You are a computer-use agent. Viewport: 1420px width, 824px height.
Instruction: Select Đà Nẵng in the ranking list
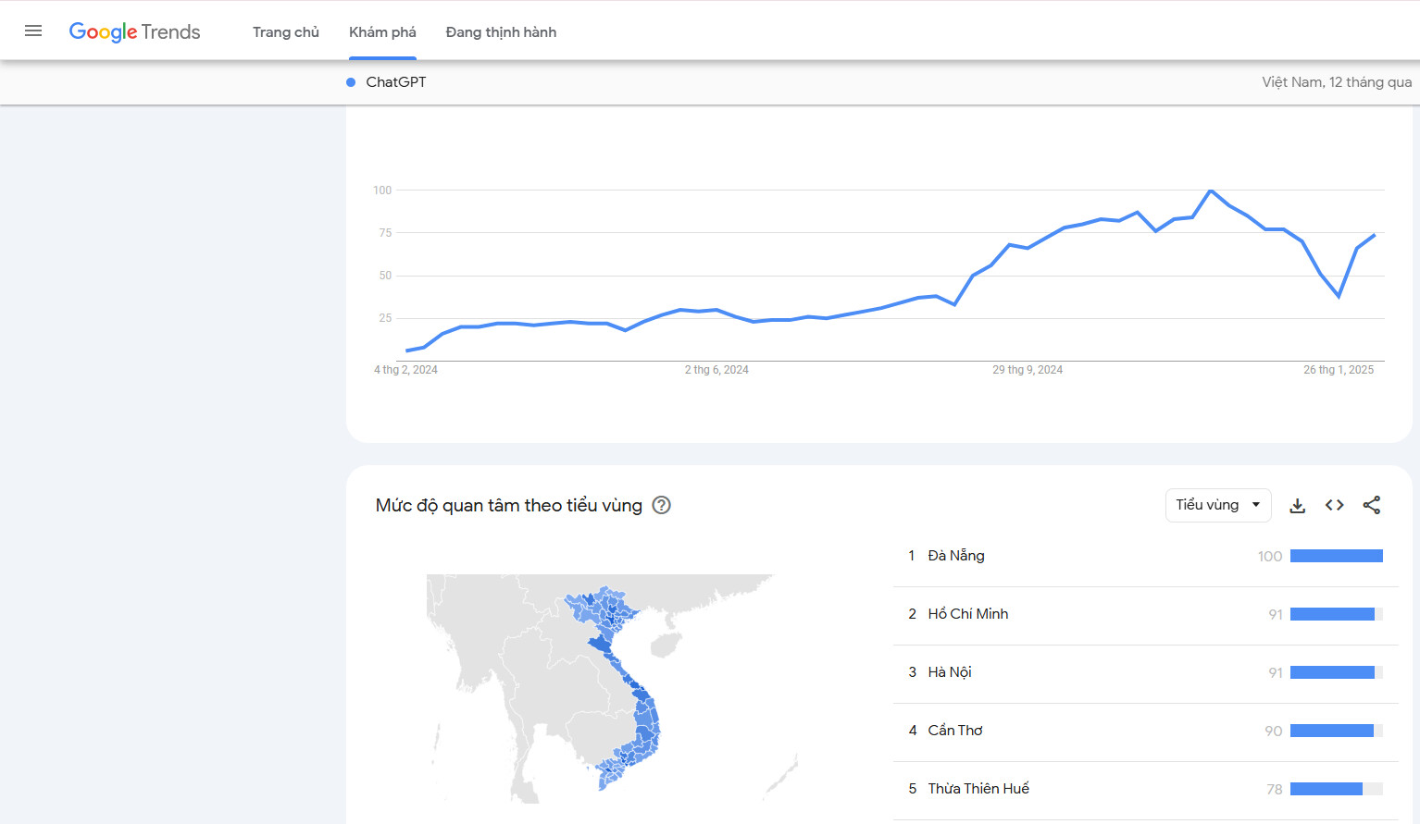956,556
